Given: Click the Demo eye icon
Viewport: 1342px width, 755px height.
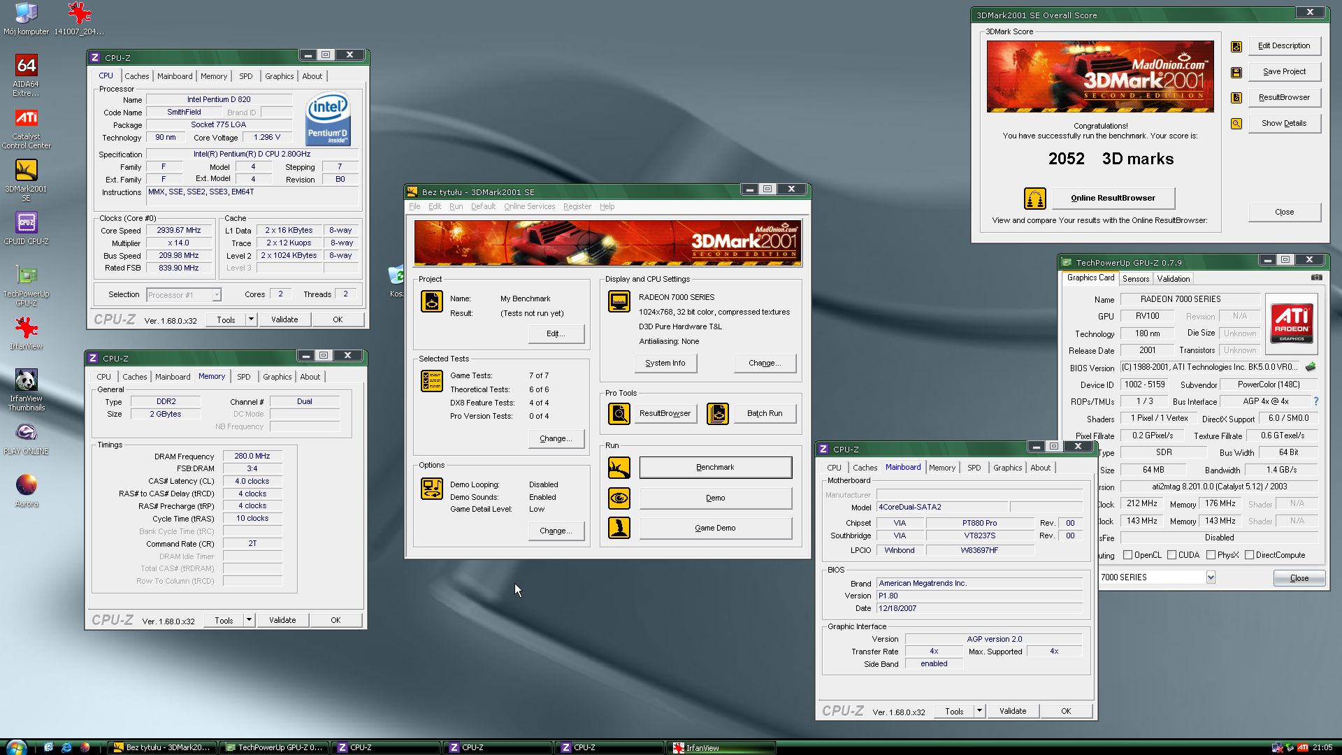Looking at the screenshot, I should (x=619, y=498).
